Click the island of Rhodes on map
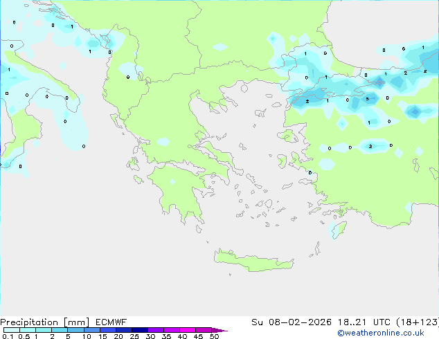 click(339, 230)
